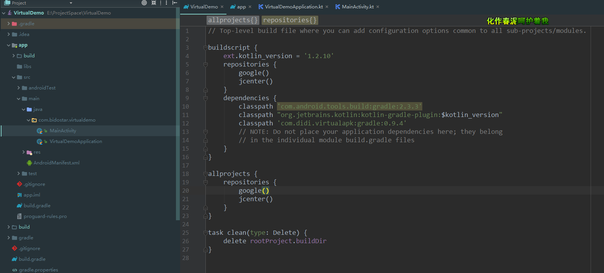Expand the res folder
604x273 pixels.
pyautogui.click(x=23, y=152)
